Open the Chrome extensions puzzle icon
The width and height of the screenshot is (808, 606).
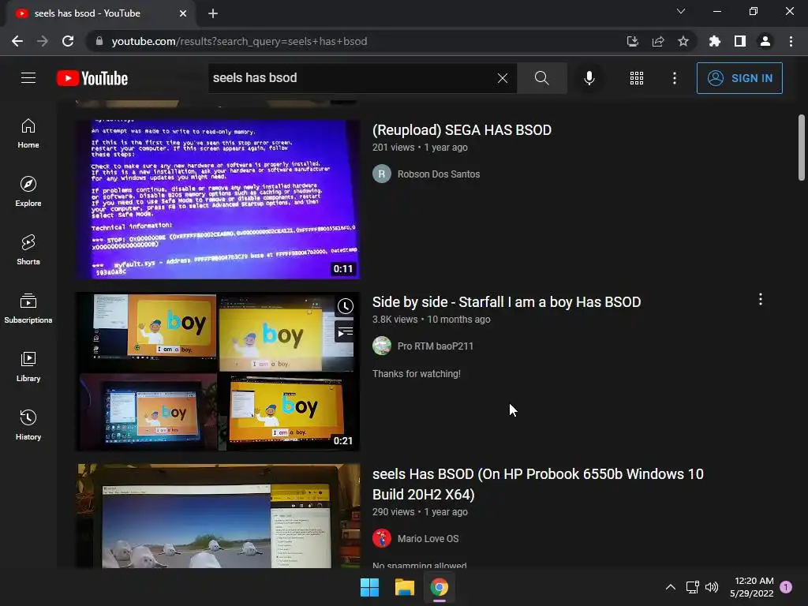(715, 41)
